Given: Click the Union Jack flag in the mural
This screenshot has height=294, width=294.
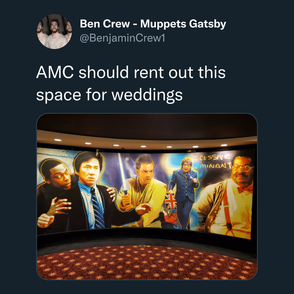Looking at the screenshot, I should (171, 201).
